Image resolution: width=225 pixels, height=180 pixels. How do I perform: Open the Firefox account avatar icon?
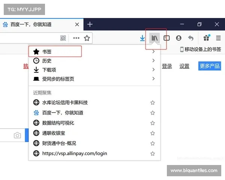178,38
